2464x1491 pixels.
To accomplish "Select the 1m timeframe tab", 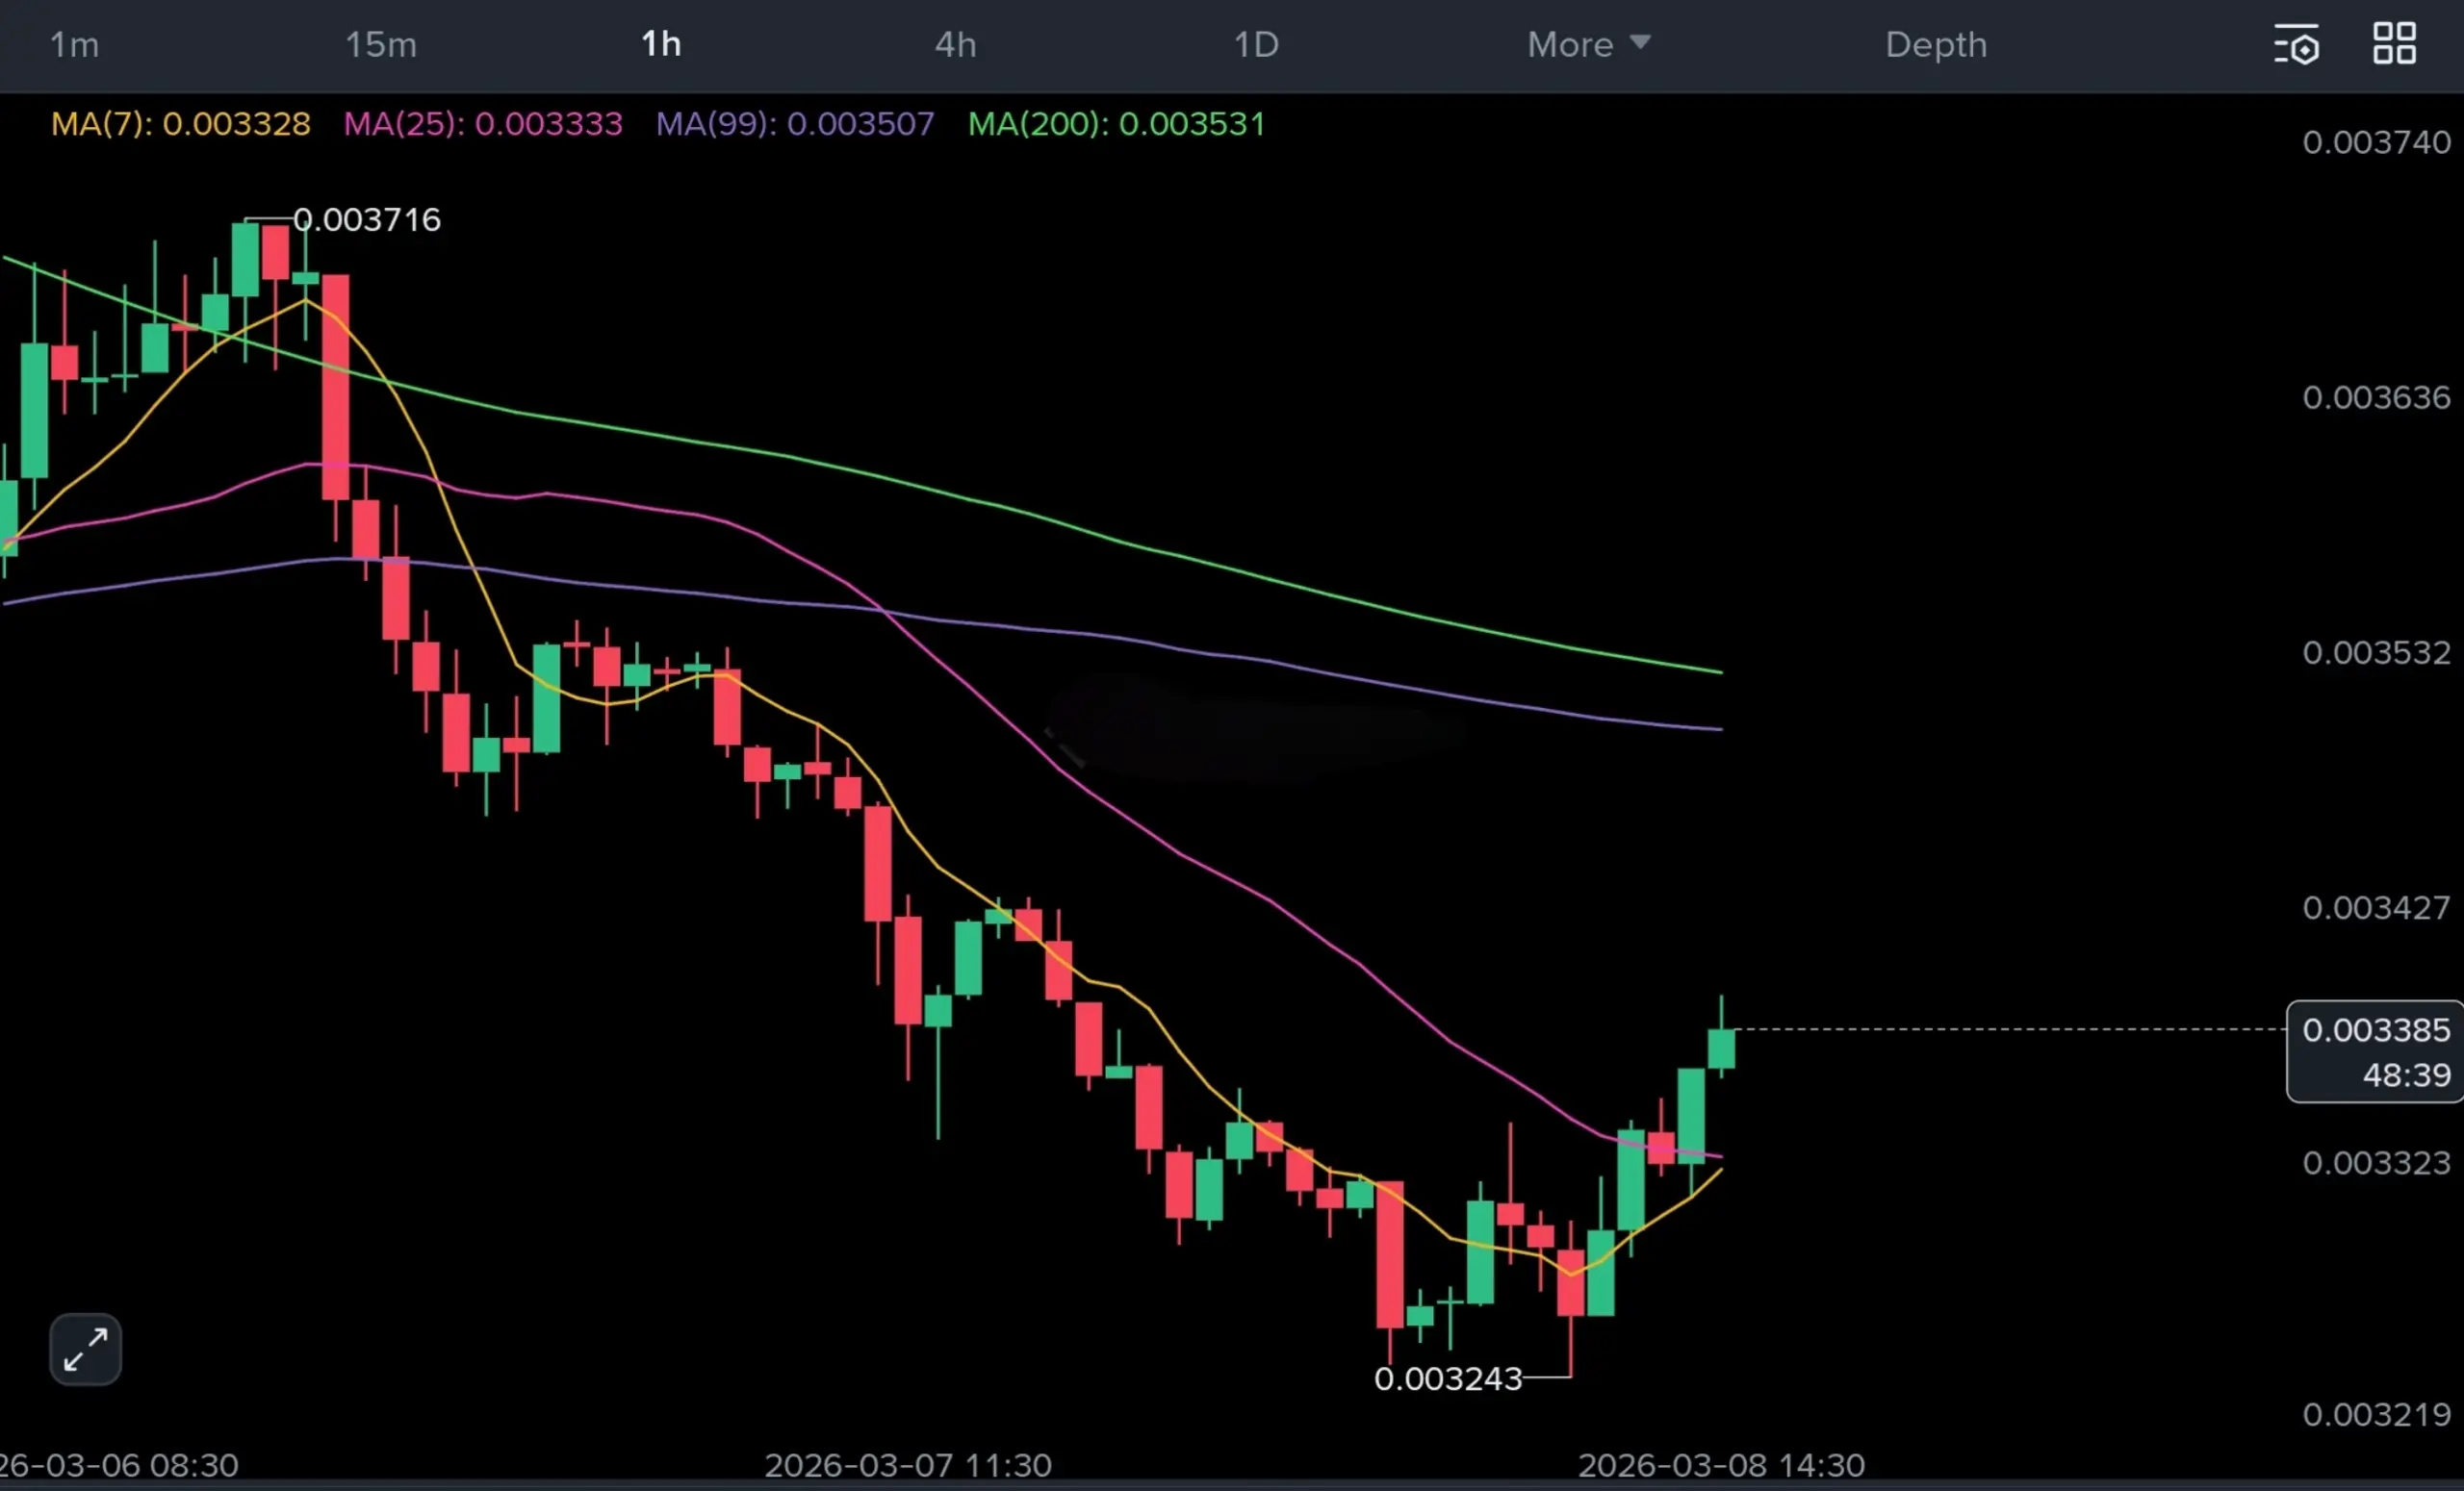I will (x=74, y=45).
